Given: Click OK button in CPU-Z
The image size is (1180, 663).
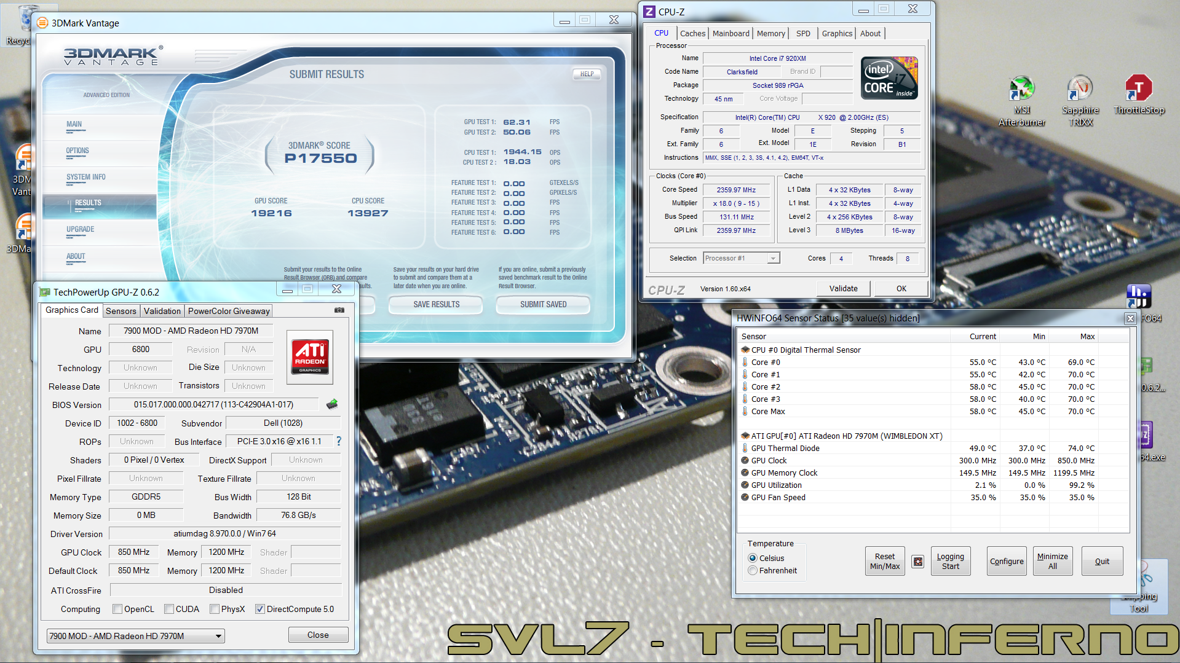Looking at the screenshot, I should pos(901,288).
